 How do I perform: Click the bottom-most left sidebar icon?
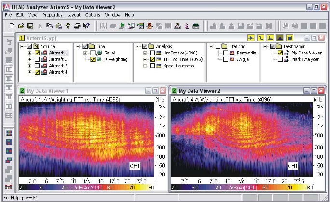pyautogui.click(x=9, y=187)
